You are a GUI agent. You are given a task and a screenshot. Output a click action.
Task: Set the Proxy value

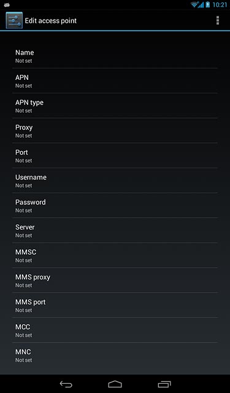115,131
